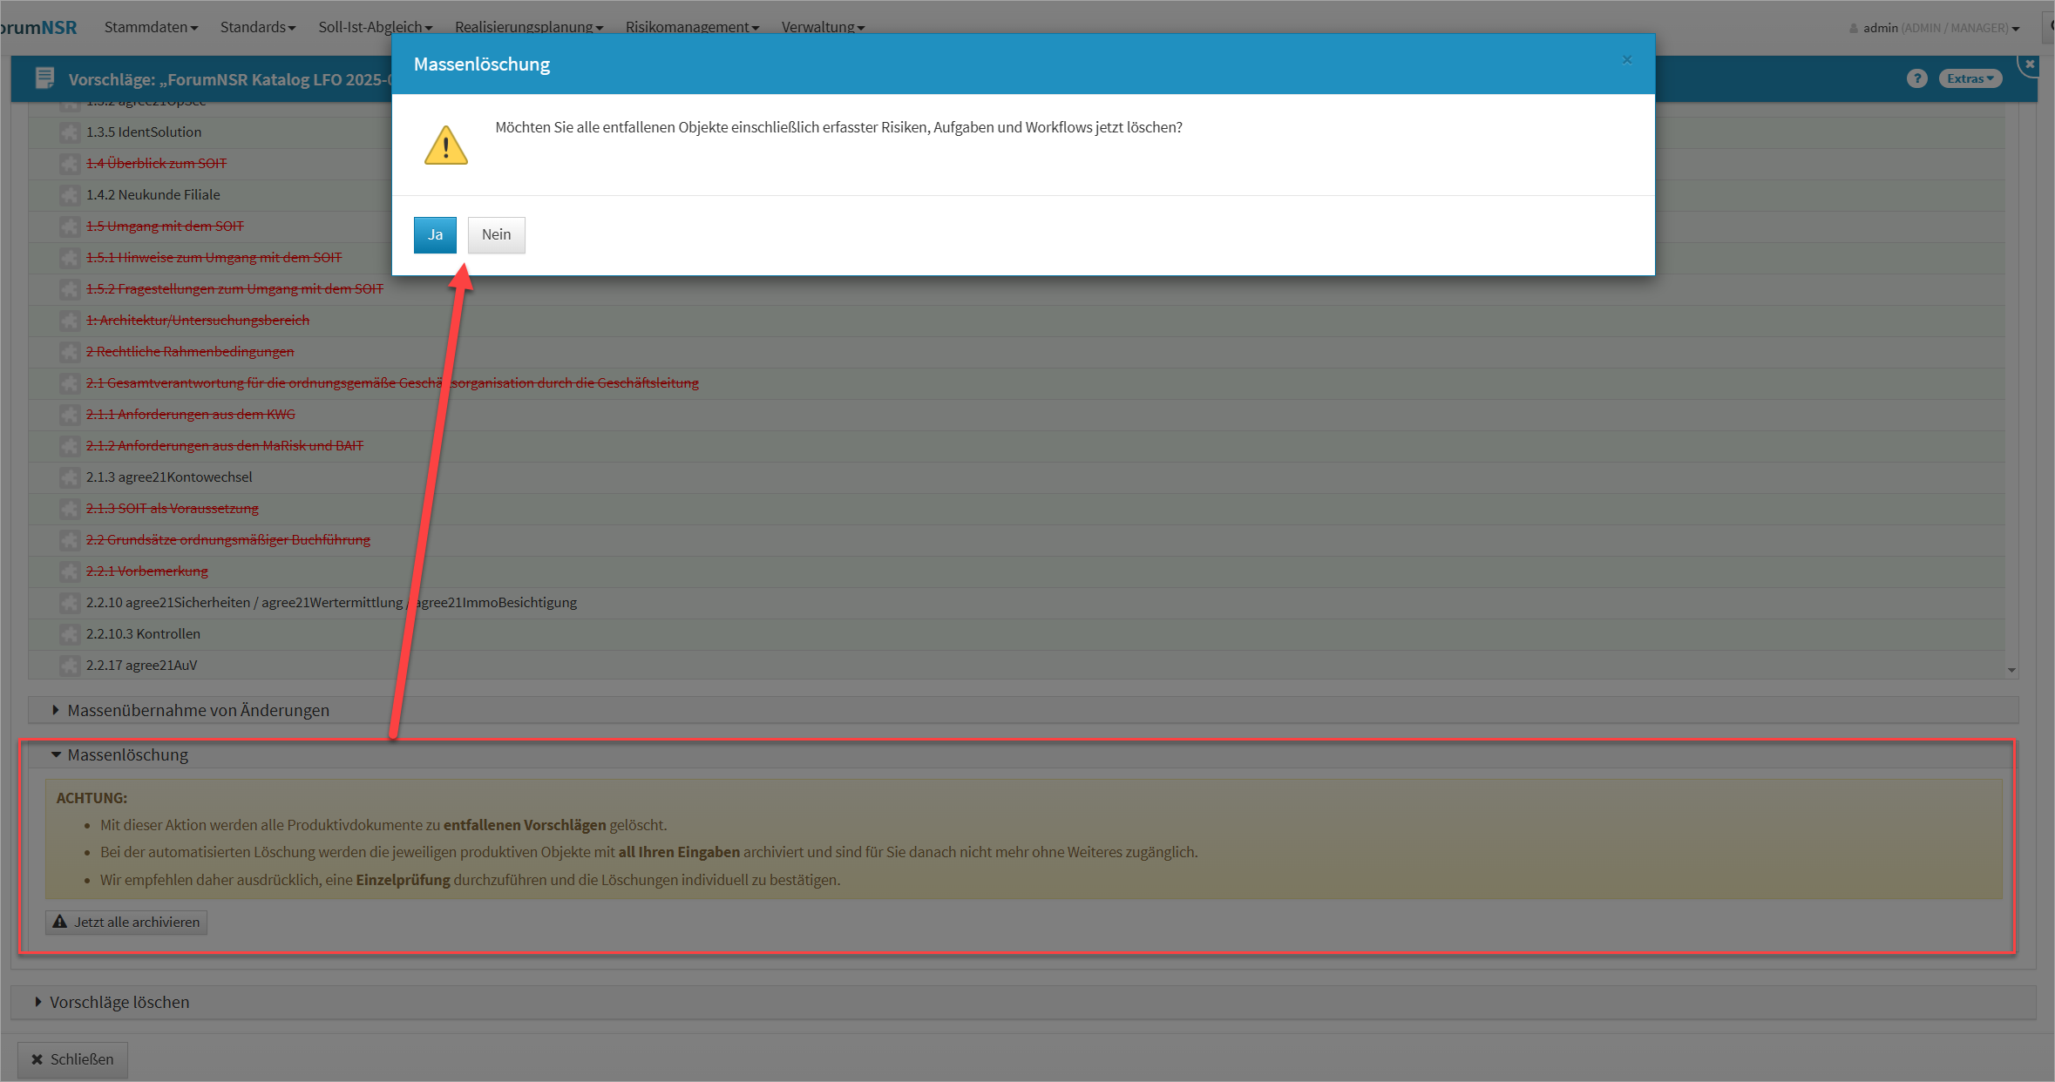Click puzzle icon beside 2.2.17 agree21AuV
Image resolution: width=2055 pixels, height=1082 pixels.
[x=70, y=666]
